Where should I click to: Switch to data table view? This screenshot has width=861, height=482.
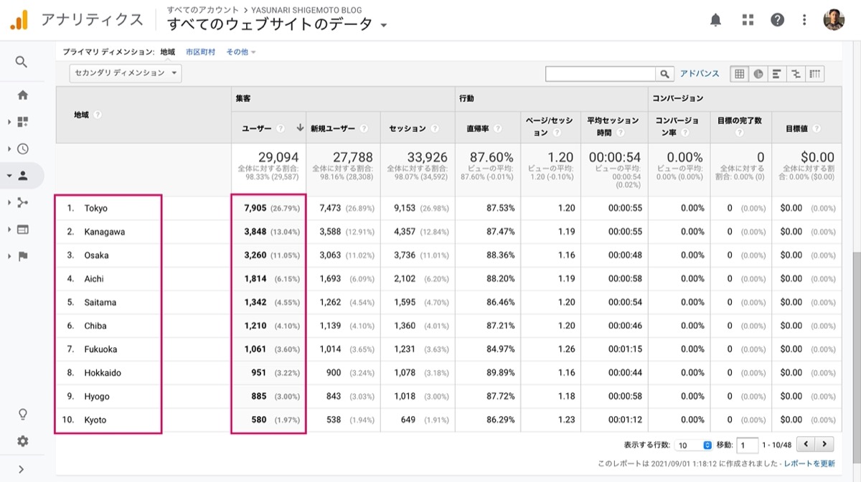[x=740, y=74]
